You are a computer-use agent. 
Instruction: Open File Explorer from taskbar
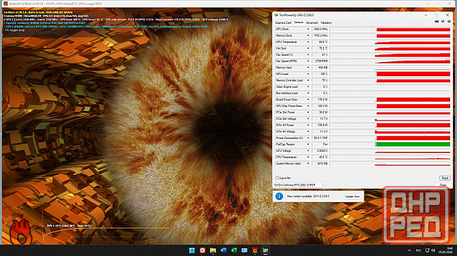point(213,251)
